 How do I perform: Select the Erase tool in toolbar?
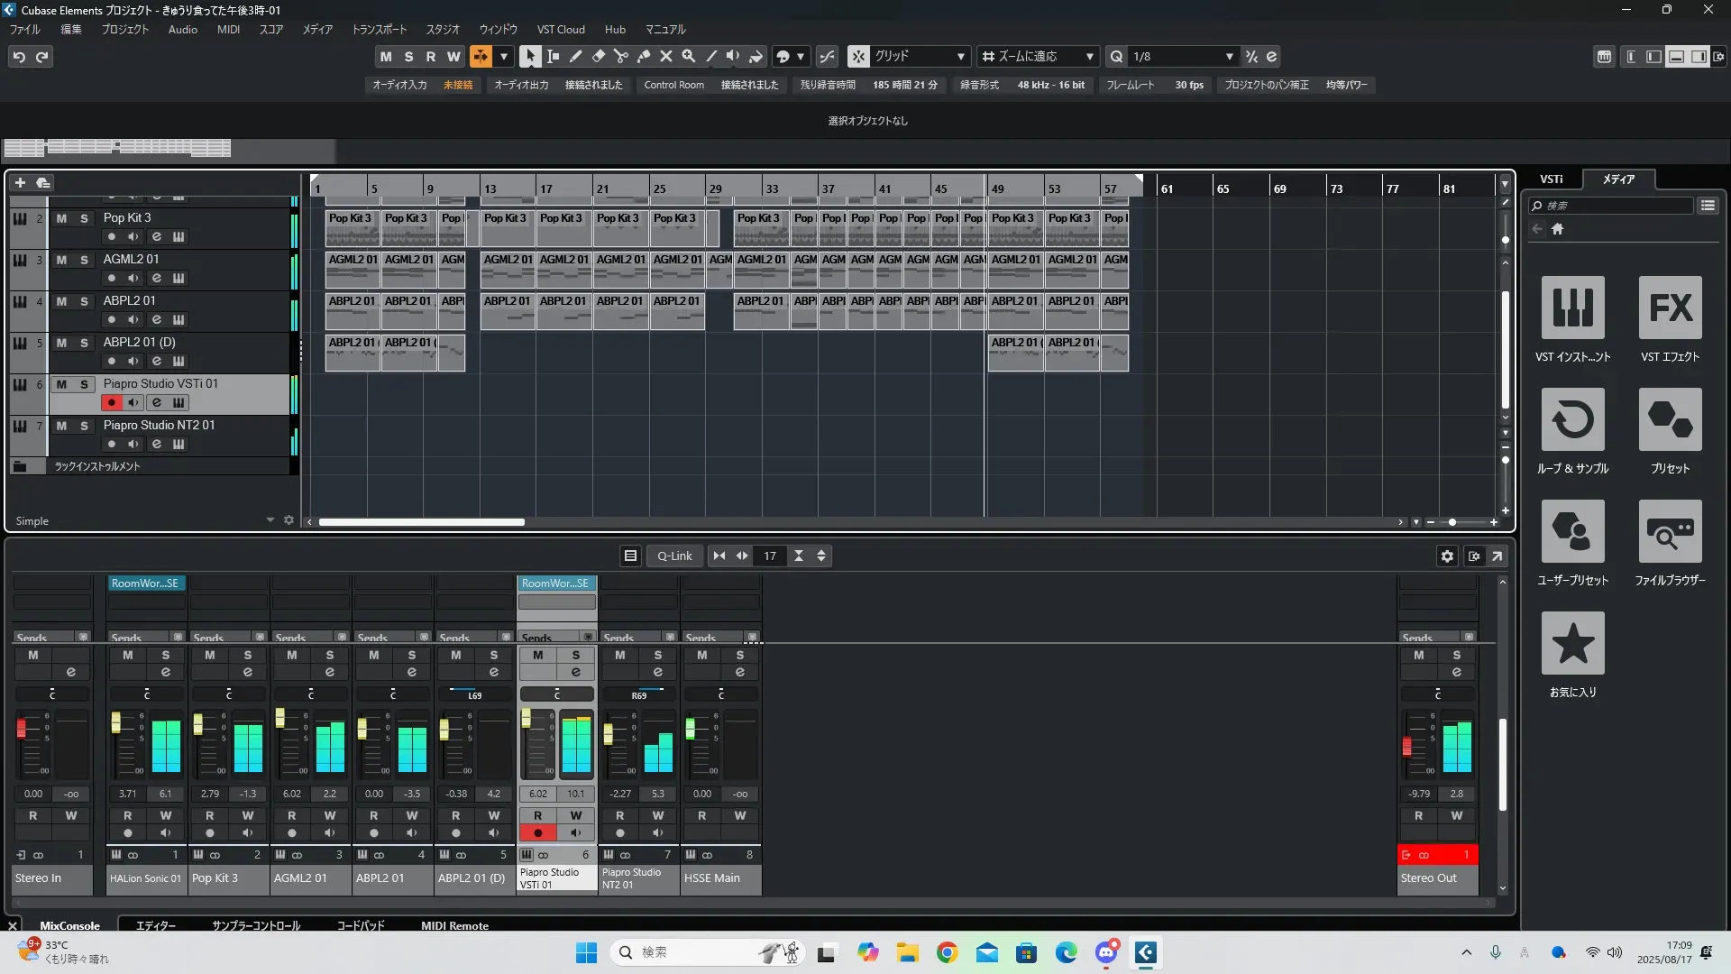[x=598, y=56]
